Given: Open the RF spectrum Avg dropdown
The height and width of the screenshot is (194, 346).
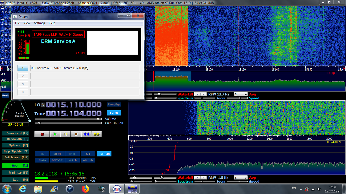Looking at the screenshot, I should 241,95.
